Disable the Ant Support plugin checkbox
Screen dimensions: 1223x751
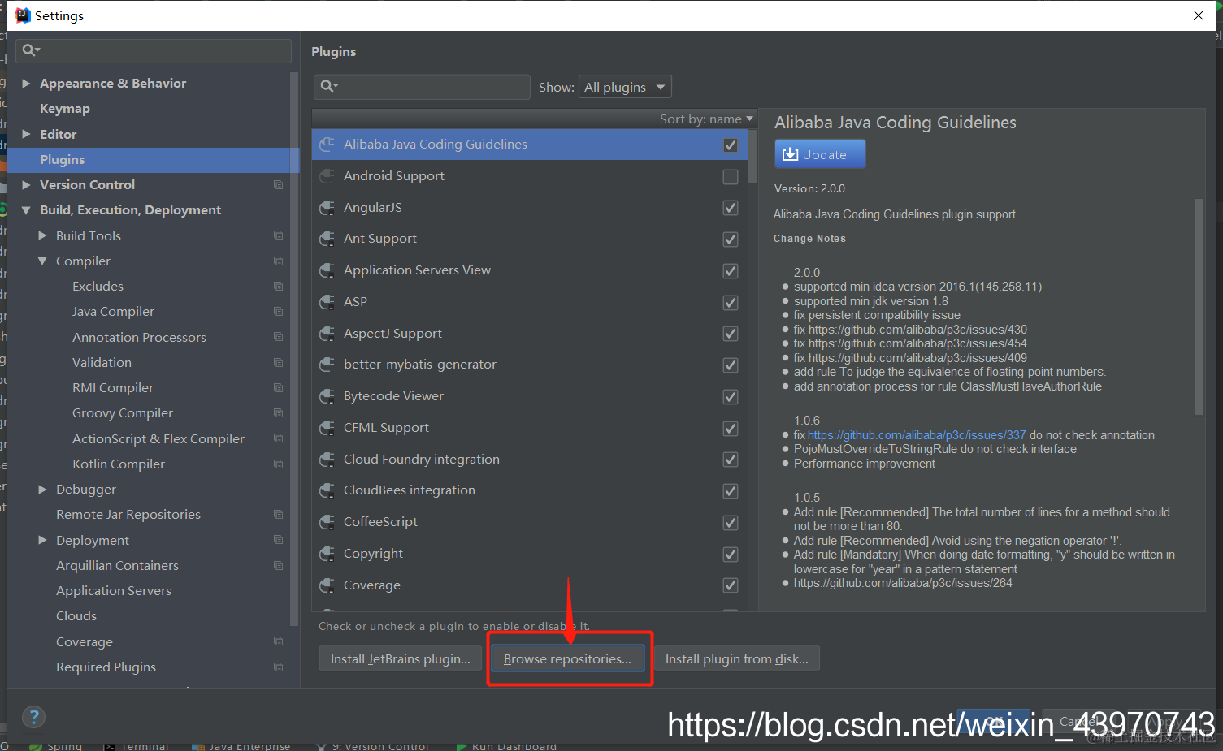[x=731, y=240]
